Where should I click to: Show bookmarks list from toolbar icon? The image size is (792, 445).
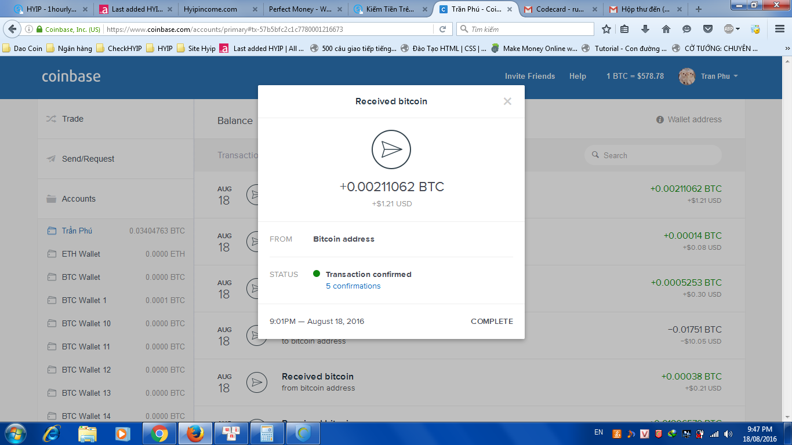tap(625, 29)
